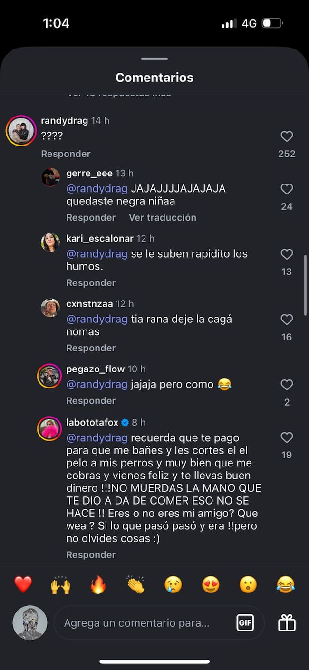This screenshot has height=670, width=309.
Task: Tap 'Responder' under cxnstnzaa's comment
Action: [91, 348]
